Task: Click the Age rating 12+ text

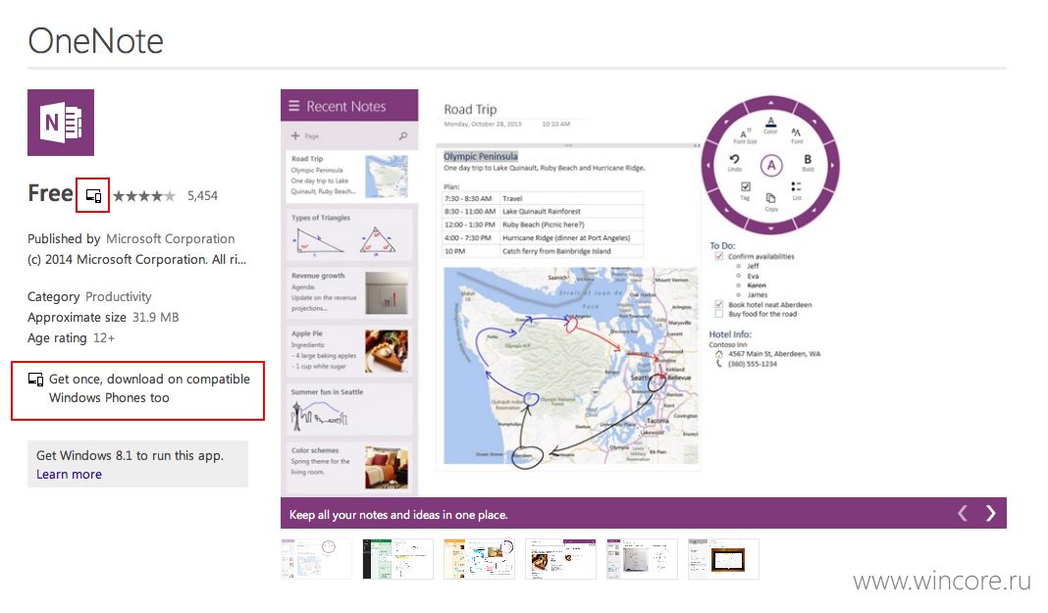Action: [x=71, y=337]
